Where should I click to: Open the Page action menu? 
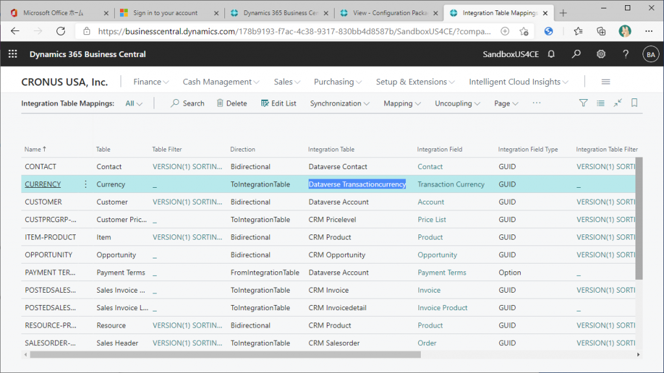(506, 103)
